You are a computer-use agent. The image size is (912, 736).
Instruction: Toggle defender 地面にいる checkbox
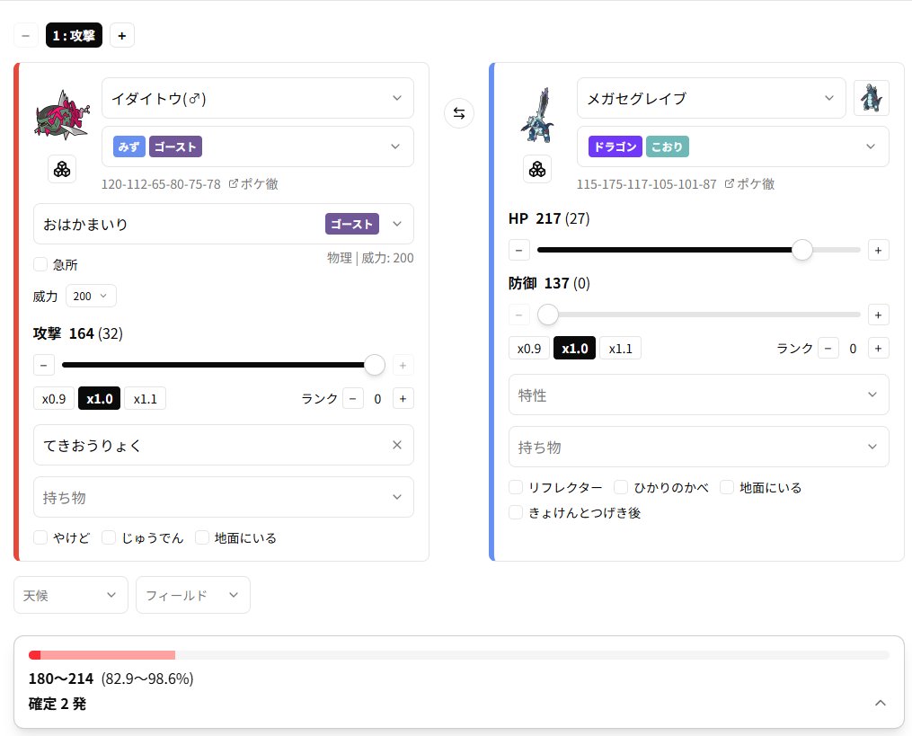727,487
